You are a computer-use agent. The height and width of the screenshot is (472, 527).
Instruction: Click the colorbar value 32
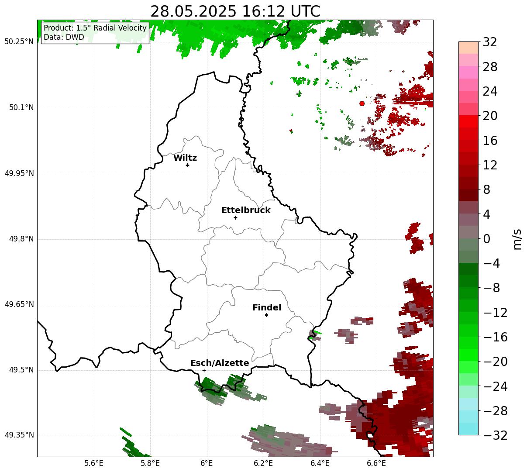pyautogui.click(x=490, y=42)
